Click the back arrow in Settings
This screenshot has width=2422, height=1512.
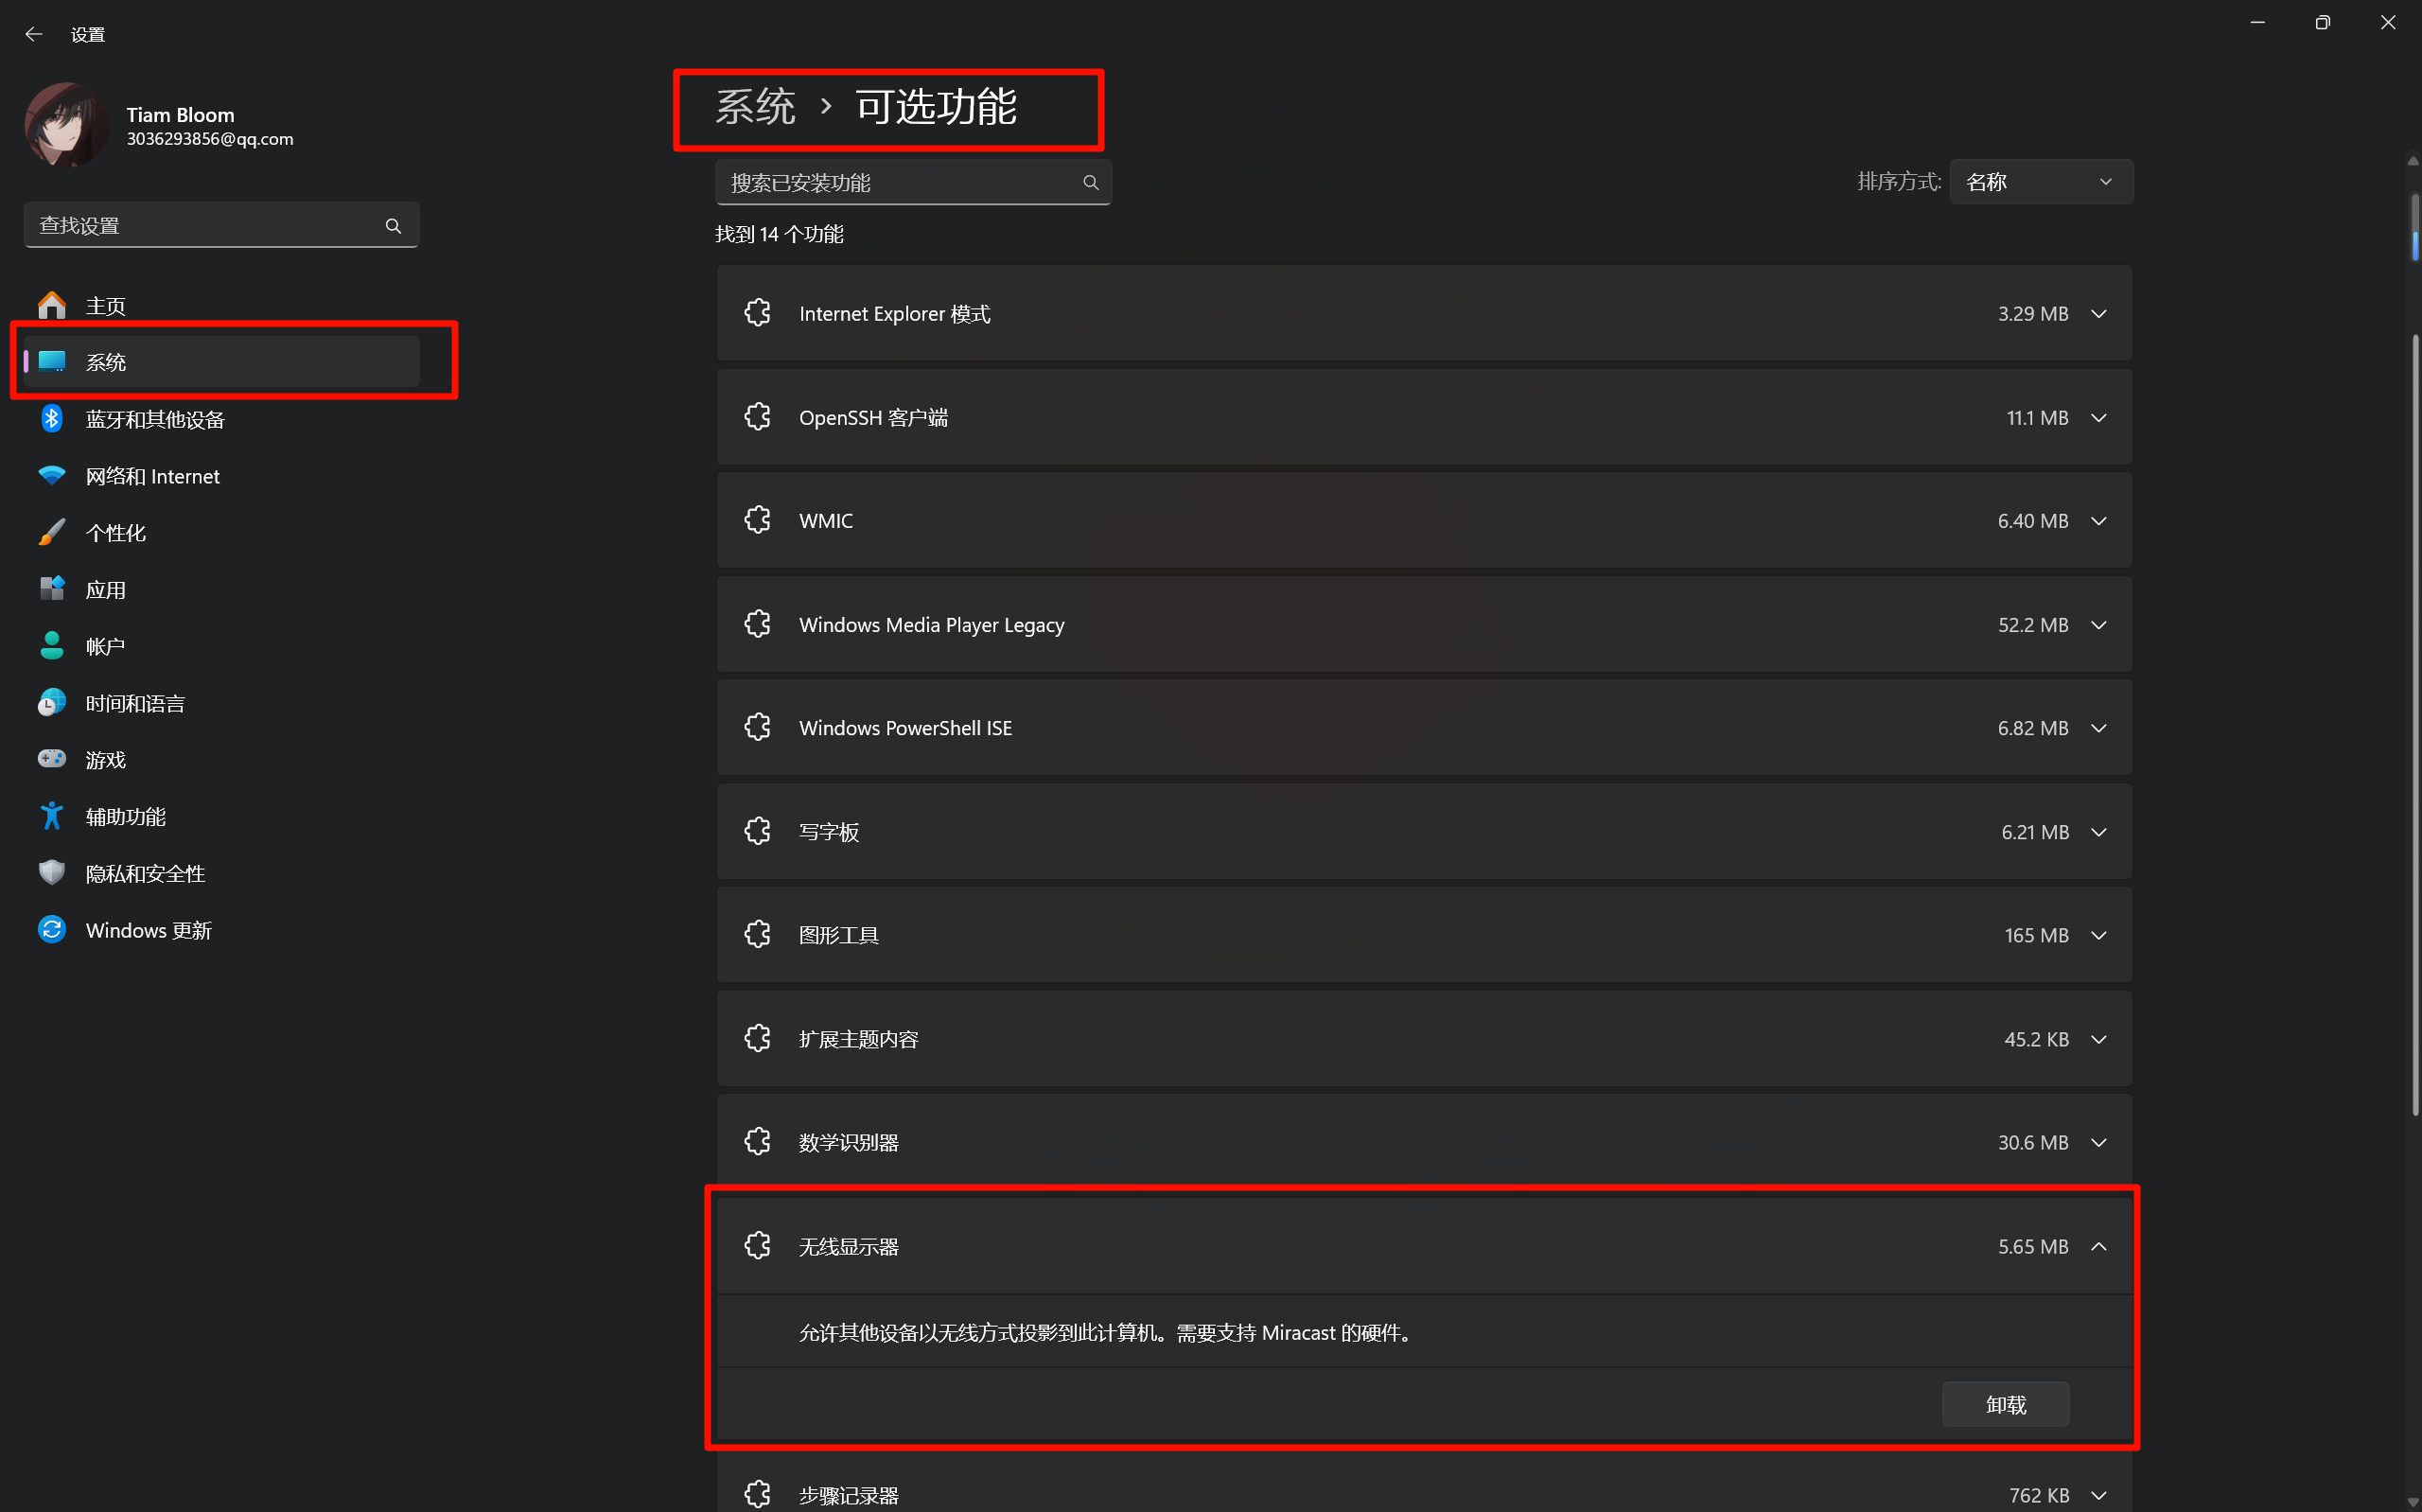click(x=34, y=34)
